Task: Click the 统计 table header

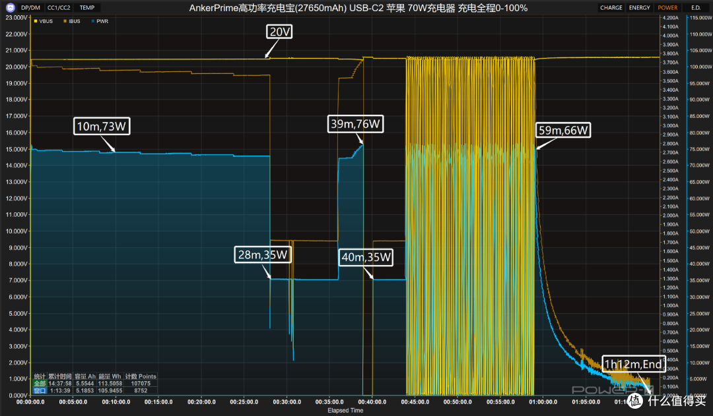Action: (40, 376)
